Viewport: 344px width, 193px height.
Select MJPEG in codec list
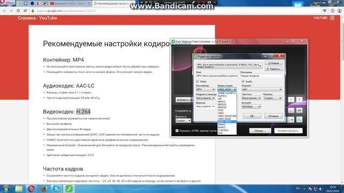click(x=227, y=96)
